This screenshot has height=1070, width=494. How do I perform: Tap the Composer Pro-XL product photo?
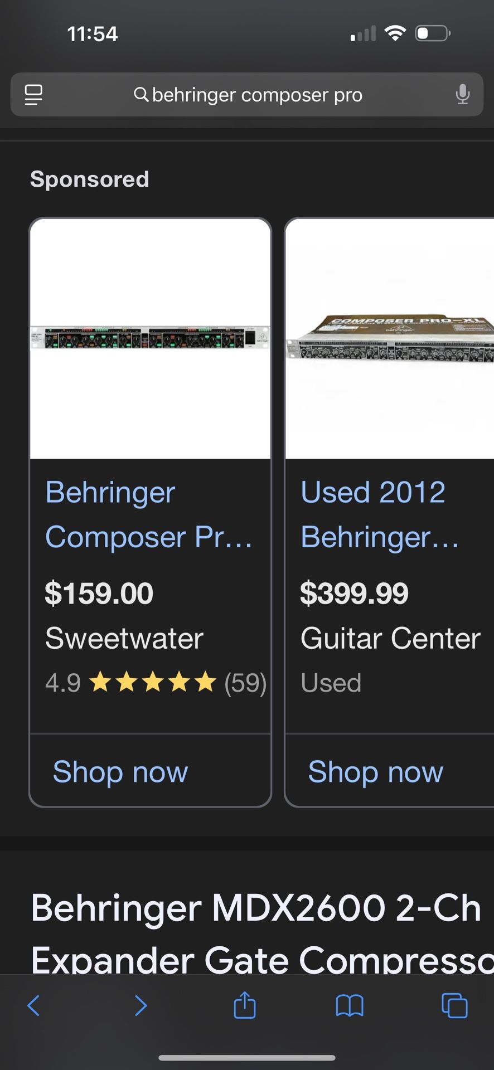tap(390, 338)
